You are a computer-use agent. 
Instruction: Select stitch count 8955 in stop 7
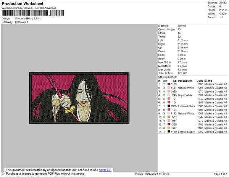click(x=174, y=106)
